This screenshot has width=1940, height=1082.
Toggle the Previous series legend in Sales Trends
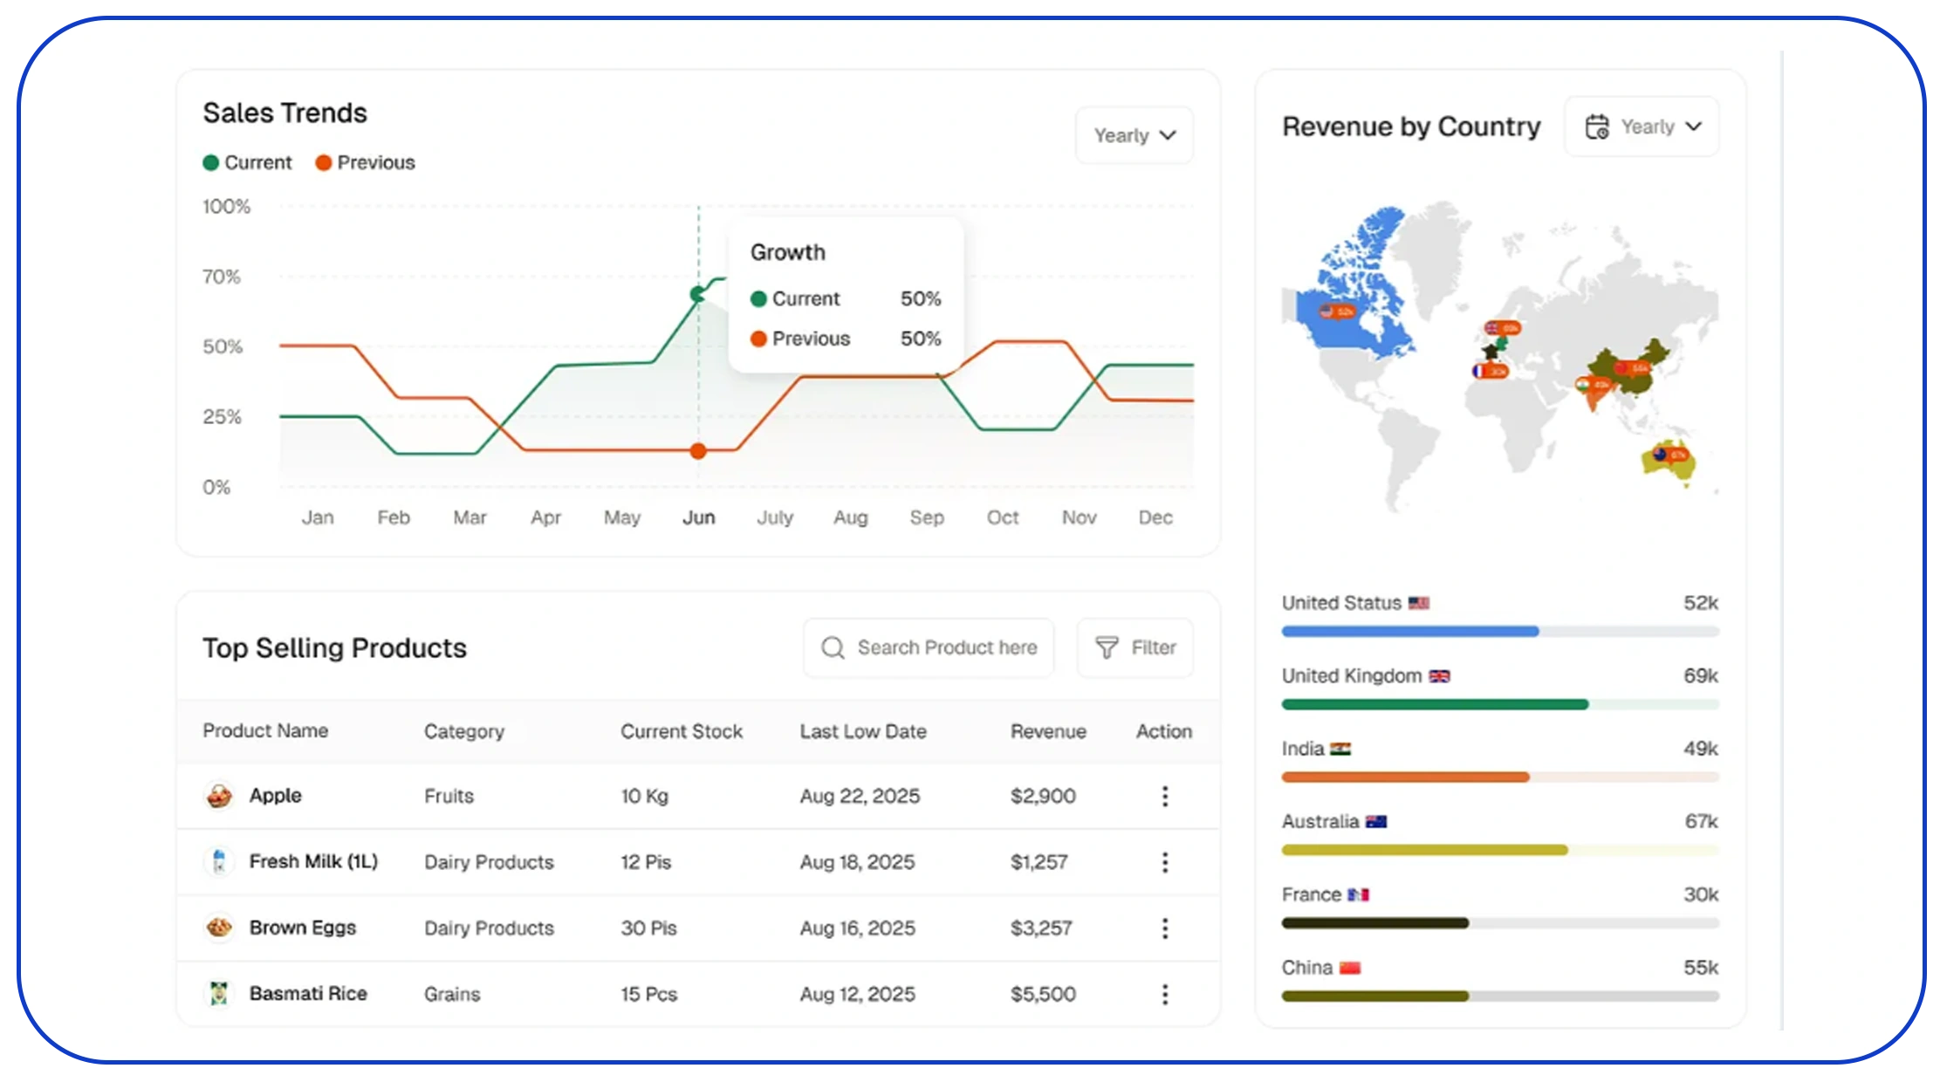pyautogui.click(x=365, y=162)
